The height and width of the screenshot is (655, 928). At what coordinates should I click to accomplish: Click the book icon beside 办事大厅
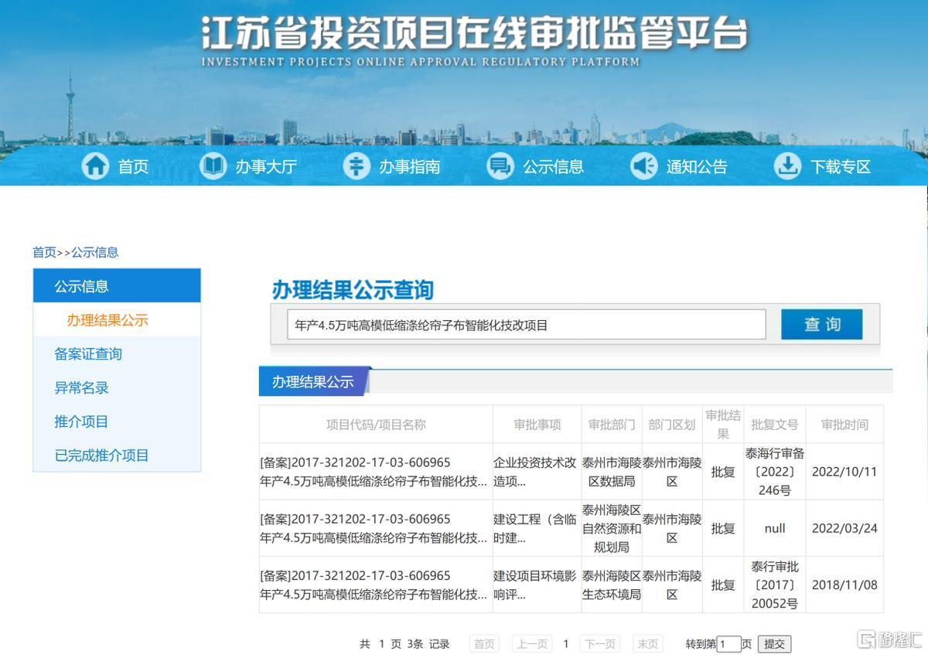213,165
